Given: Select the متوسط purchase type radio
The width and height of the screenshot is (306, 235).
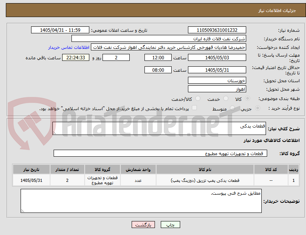Looking at the screenshot, I should pos(232,108).
